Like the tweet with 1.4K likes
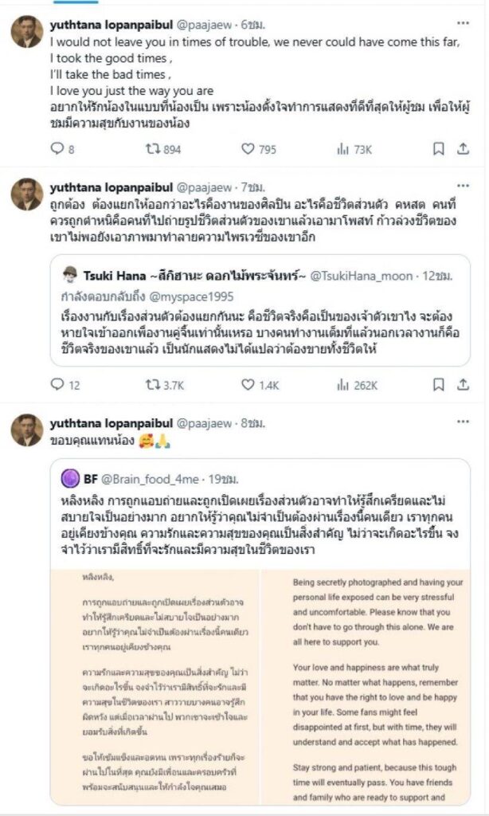The width and height of the screenshot is (489, 816). click(x=248, y=385)
